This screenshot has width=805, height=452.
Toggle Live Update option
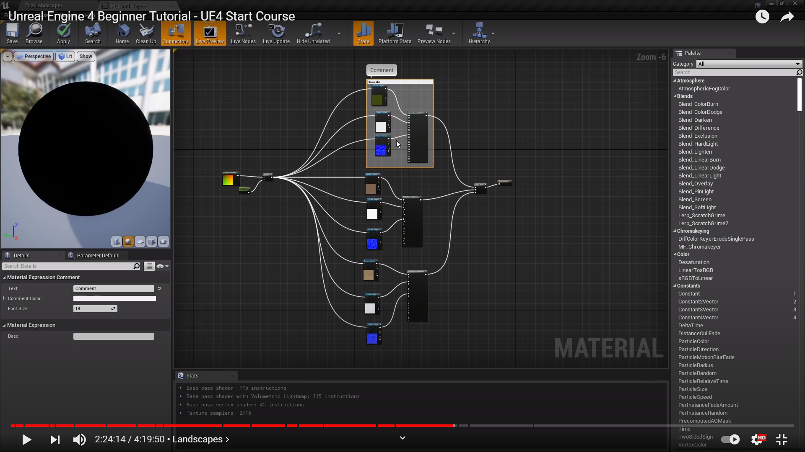pos(276,33)
